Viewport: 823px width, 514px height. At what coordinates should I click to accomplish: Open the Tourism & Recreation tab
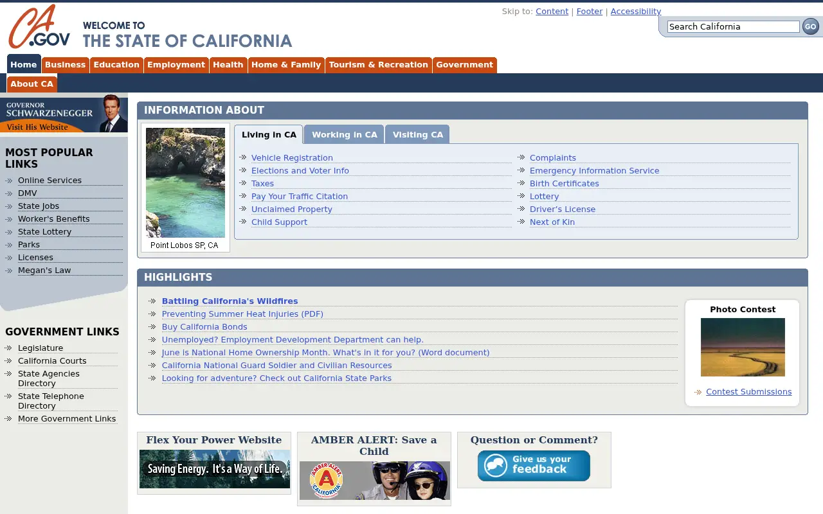[x=379, y=65]
